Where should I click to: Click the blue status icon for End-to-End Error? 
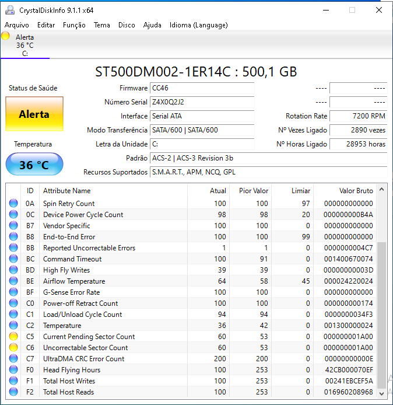[13, 236]
